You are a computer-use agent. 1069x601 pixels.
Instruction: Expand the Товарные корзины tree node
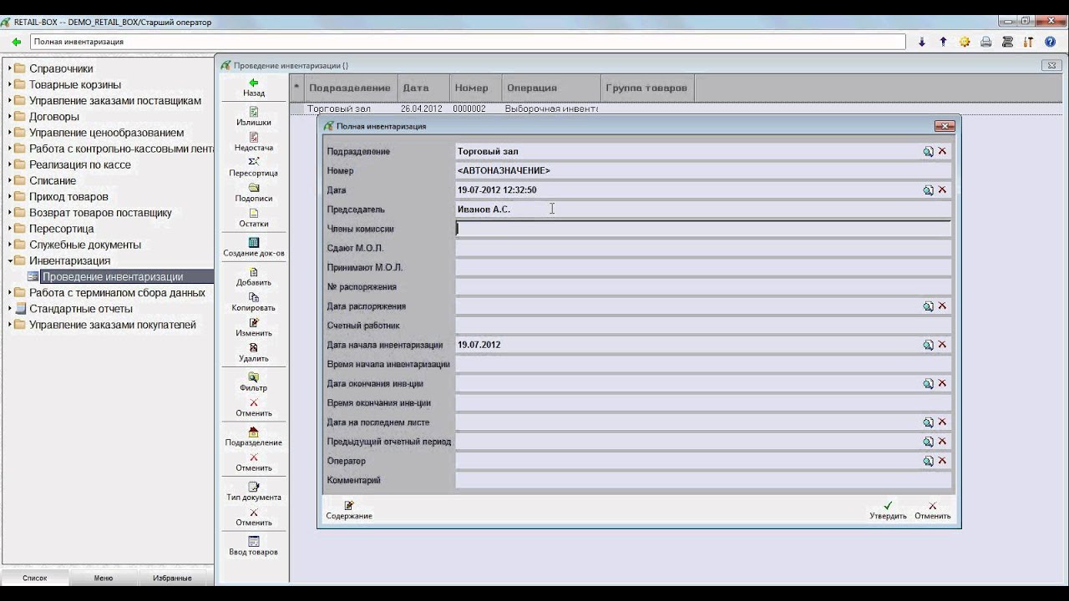pos(9,84)
